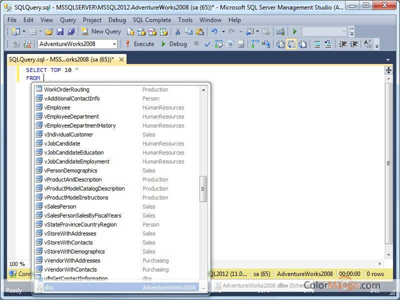Open the disabled solution configurations combo box
The height and width of the screenshot is (300, 400).
point(324,31)
